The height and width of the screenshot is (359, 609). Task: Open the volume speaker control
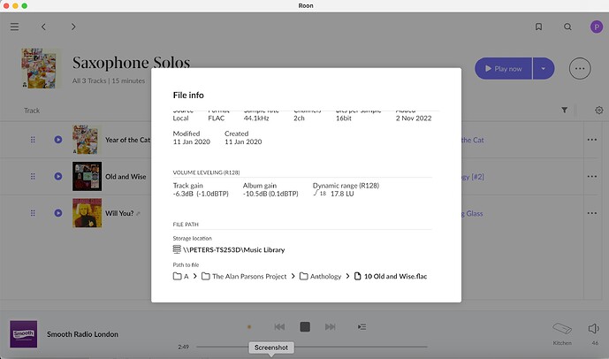[593, 329]
